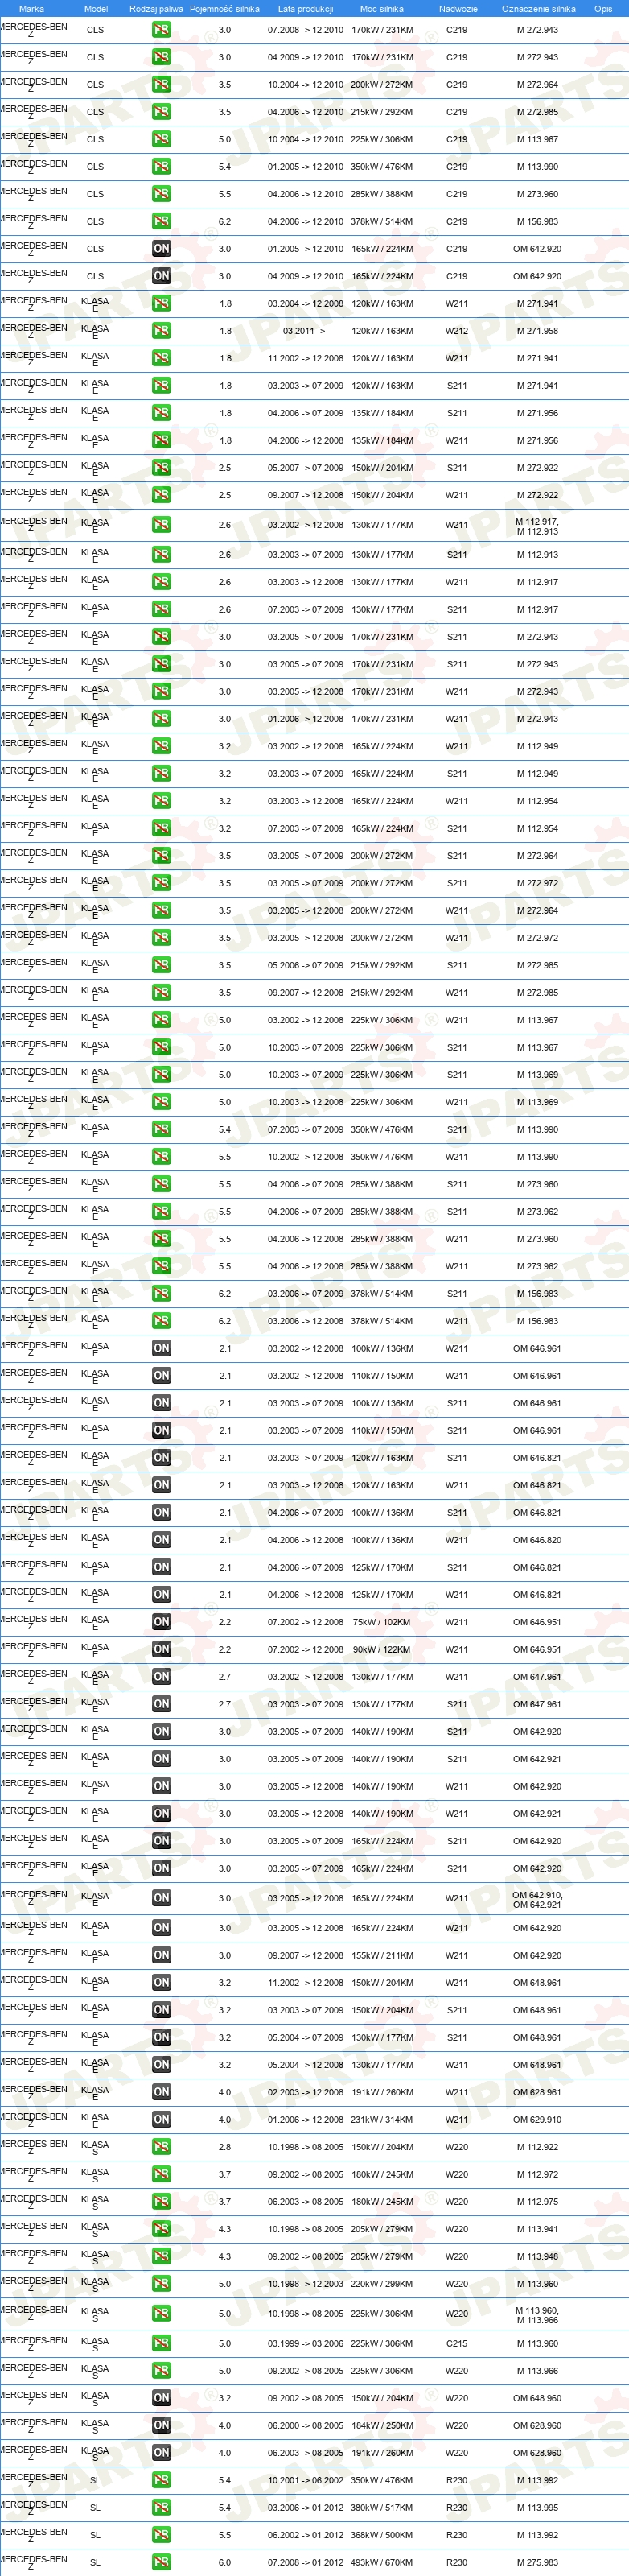Click the Model column header
The image size is (629, 2576).
pos(96,9)
